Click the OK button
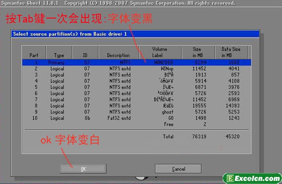Screen dimensions: 282x184 pos(83,169)
